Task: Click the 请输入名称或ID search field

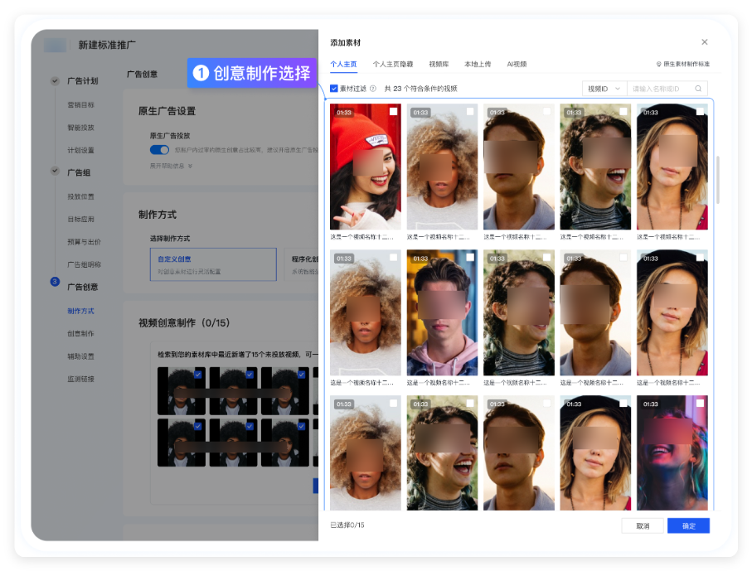Action: click(659, 89)
